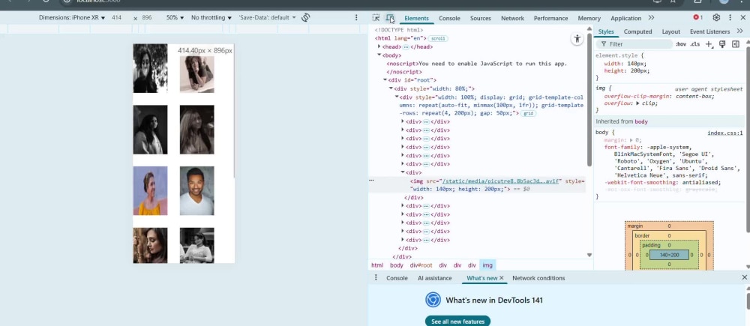Close the What's new drawer tab
750x326 pixels.
tap(501, 278)
